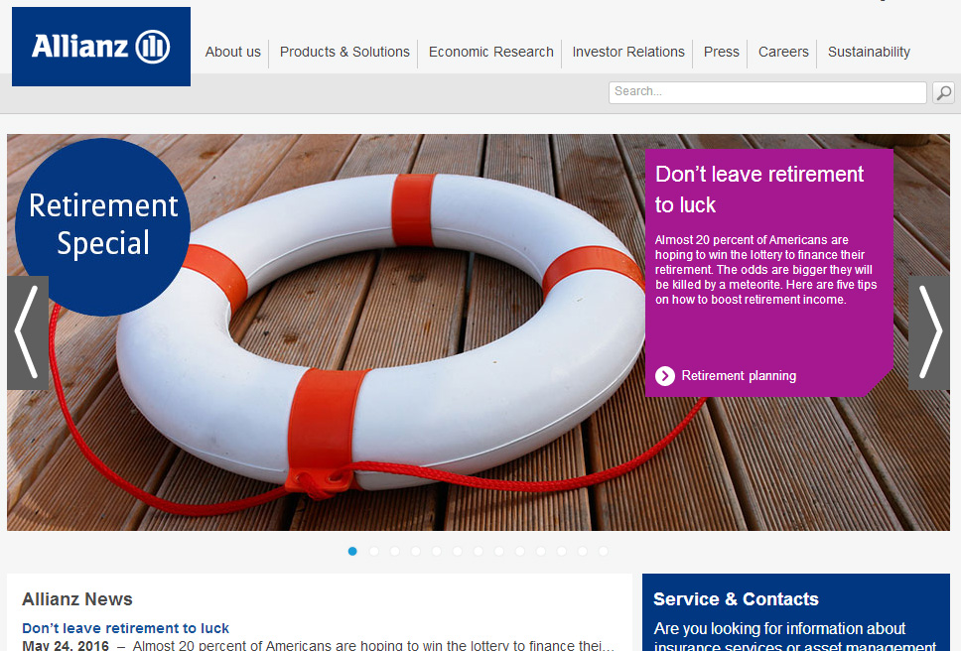Viewport: 961px width, 651px height.
Task: Go to the Press section
Action: click(x=722, y=52)
